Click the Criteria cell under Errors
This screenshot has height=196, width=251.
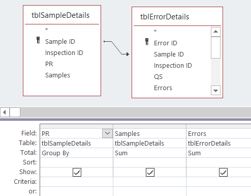(x=219, y=182)
